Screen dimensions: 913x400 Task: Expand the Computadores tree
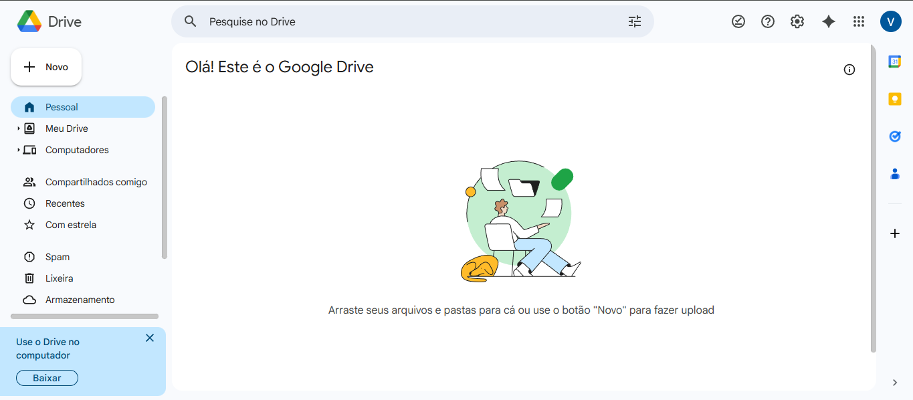[x=19, y=150]
